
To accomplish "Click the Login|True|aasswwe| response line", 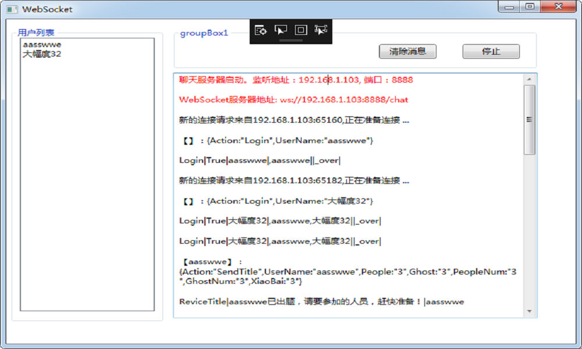I will tap(260, 161).
